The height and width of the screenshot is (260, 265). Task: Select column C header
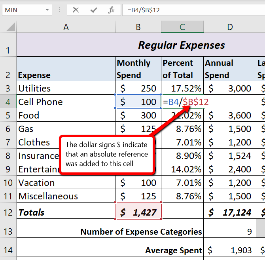pos(182,27)
